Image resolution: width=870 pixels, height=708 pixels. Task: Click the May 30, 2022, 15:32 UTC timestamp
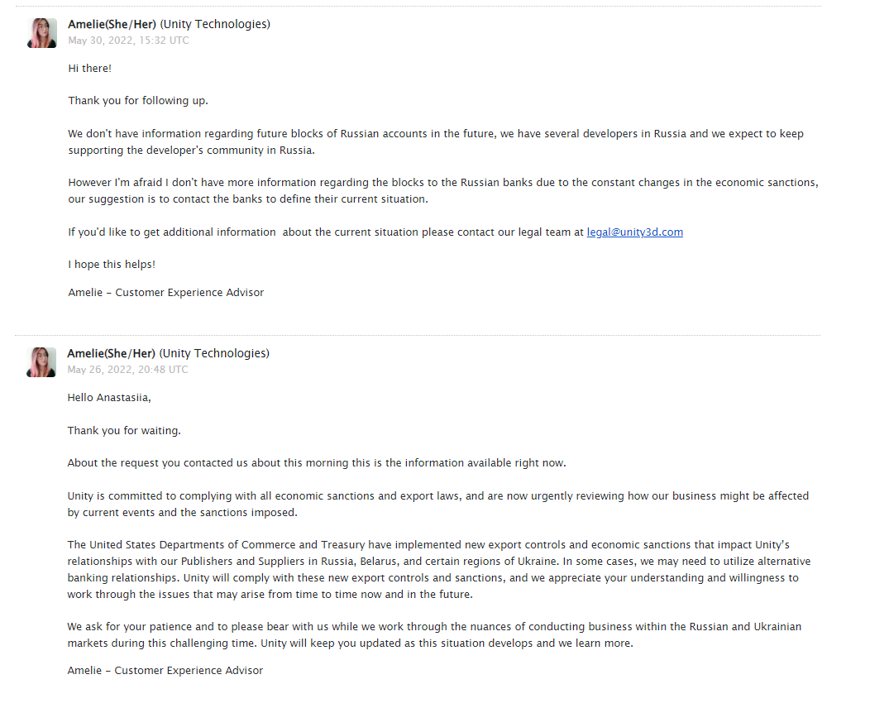129,41
